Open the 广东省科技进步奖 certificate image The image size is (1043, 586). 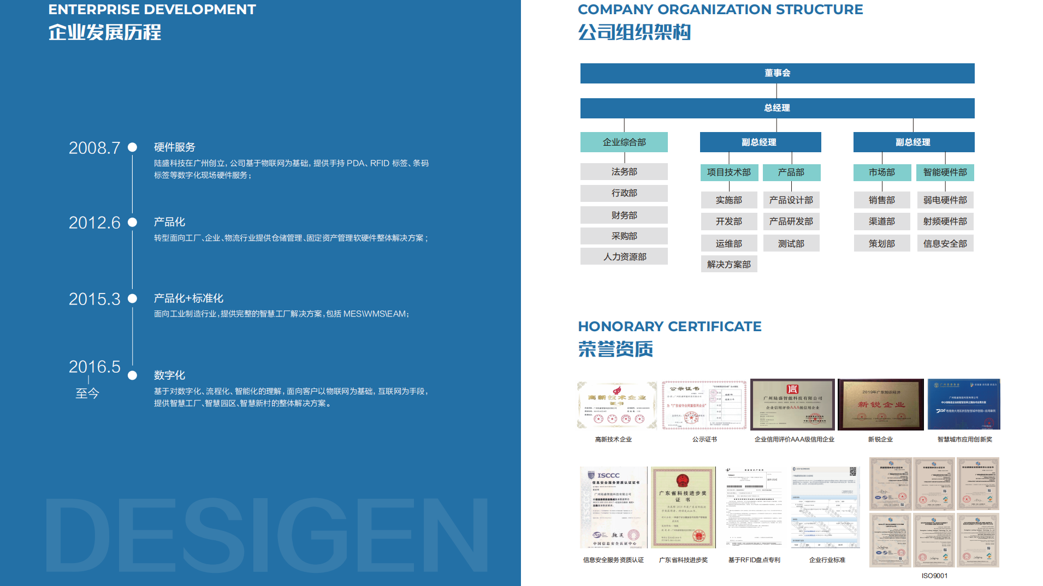pos(683,507)
